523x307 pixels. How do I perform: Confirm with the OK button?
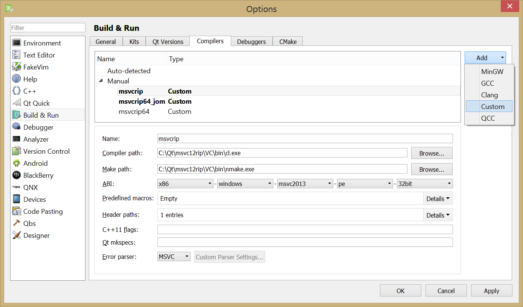(401, 290)
